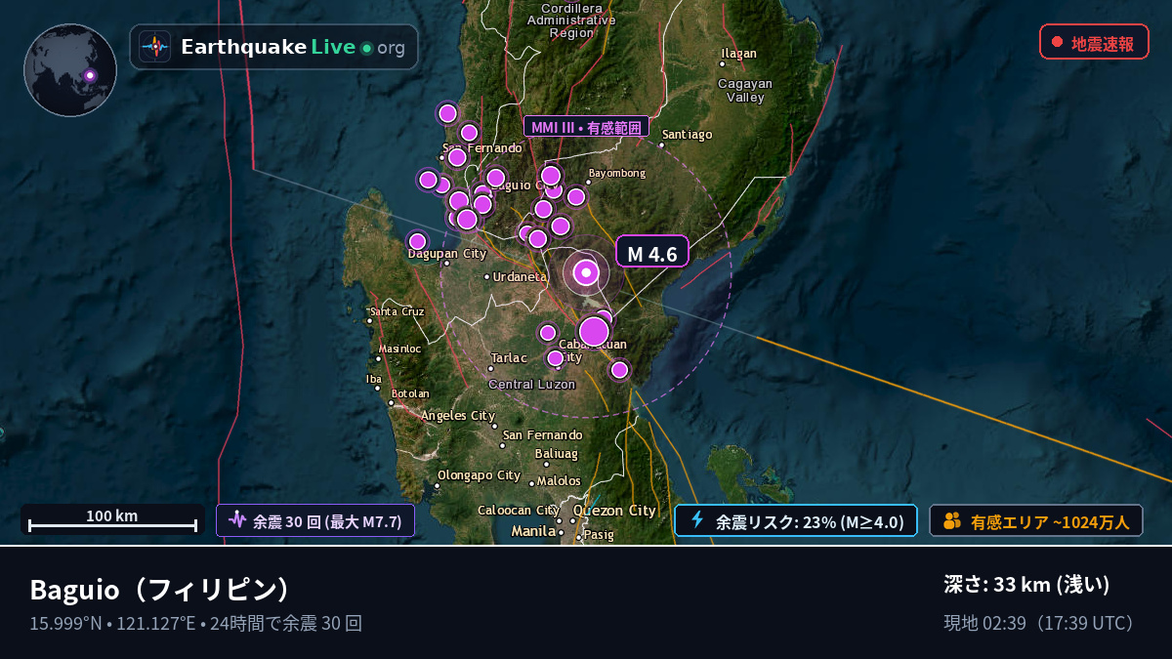Click the Baguio（フィリピン）title
Viewport: 1172px width, 659px height.
click(161, 590)
